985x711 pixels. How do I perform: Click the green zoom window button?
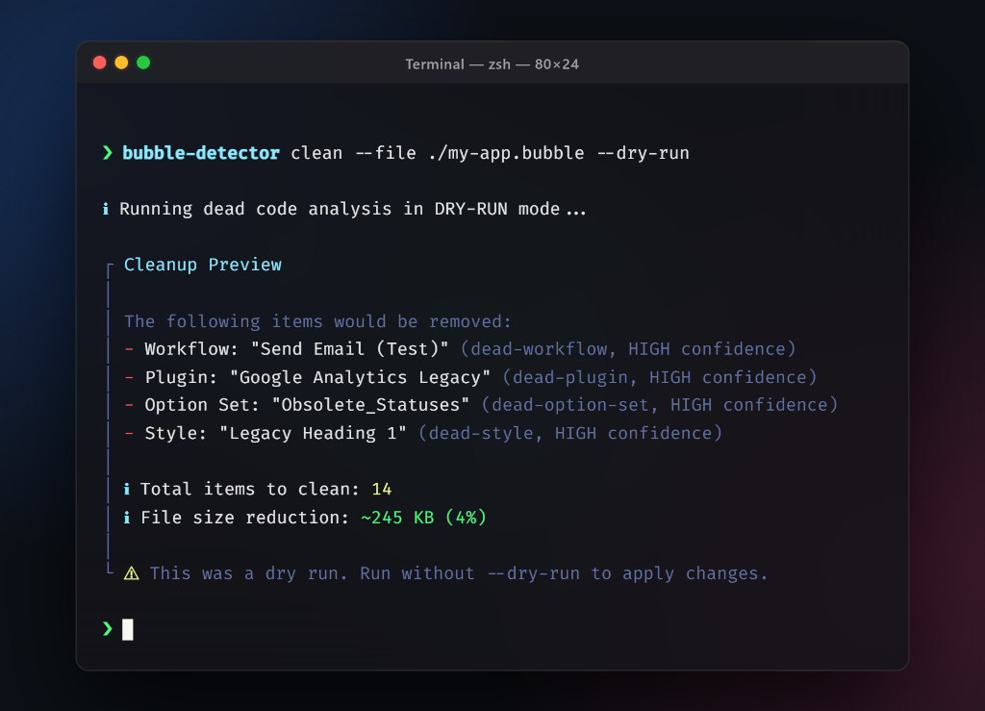point(143,63)
